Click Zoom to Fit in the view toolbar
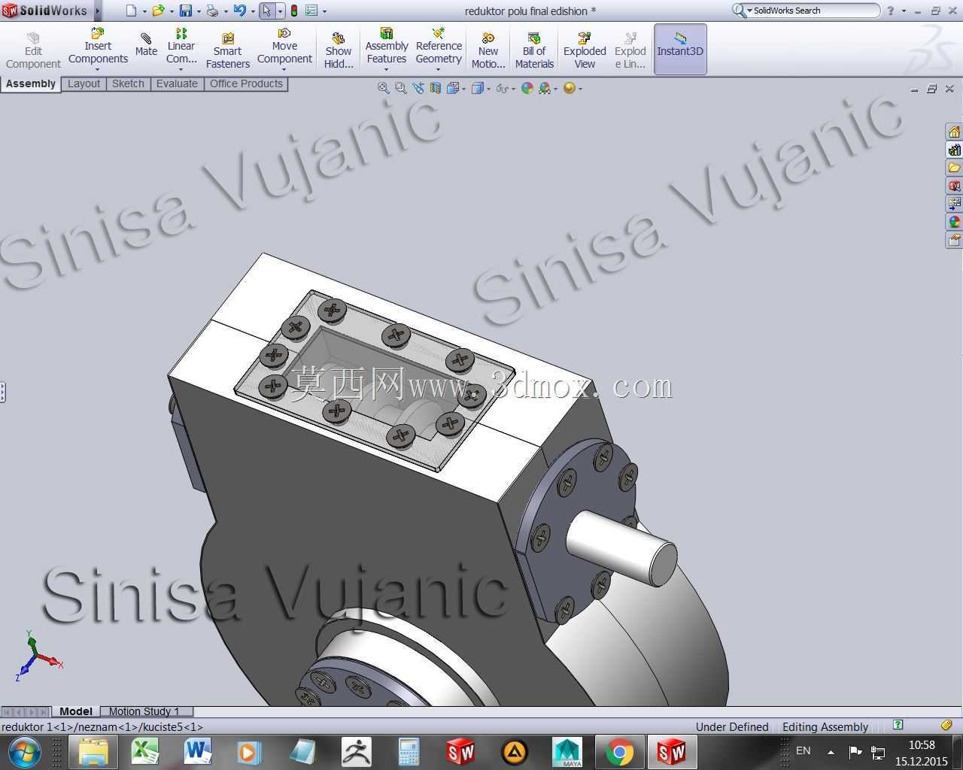The image size is (963, 770). (x=383, y=88)
